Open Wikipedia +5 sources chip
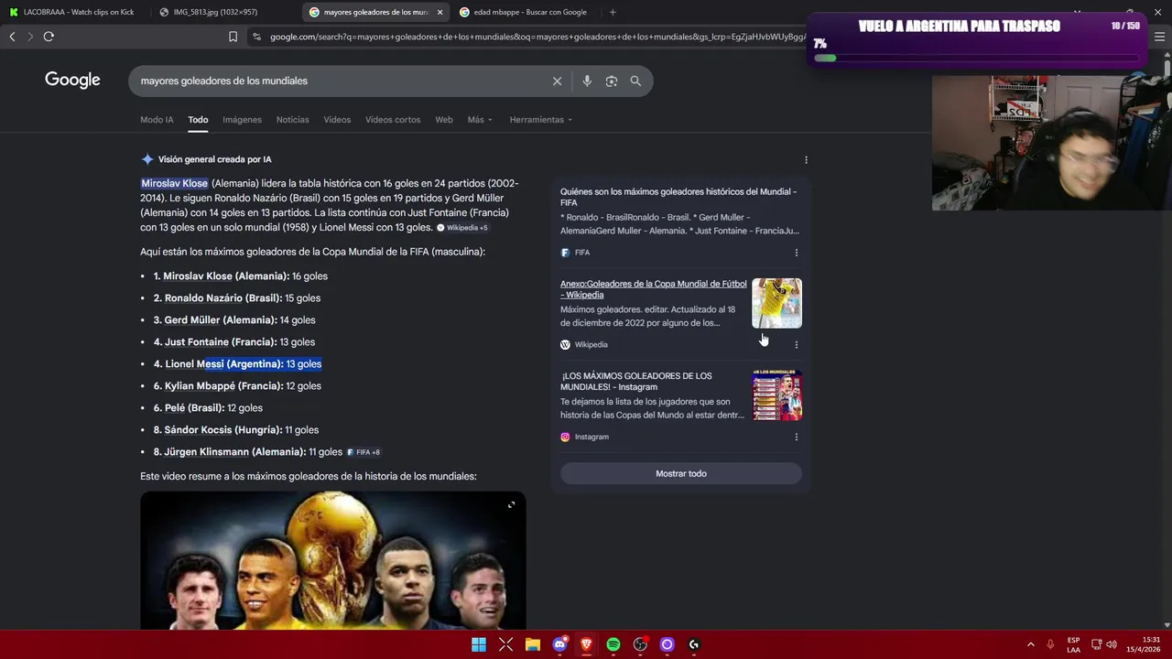 coord(462,228)
